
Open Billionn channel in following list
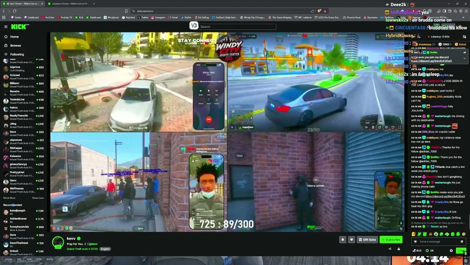(23, 84)
